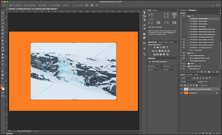The width and height of the screenshot is (222, 135).
Task: Select the Horizontal Type tool
Action: 2,65
